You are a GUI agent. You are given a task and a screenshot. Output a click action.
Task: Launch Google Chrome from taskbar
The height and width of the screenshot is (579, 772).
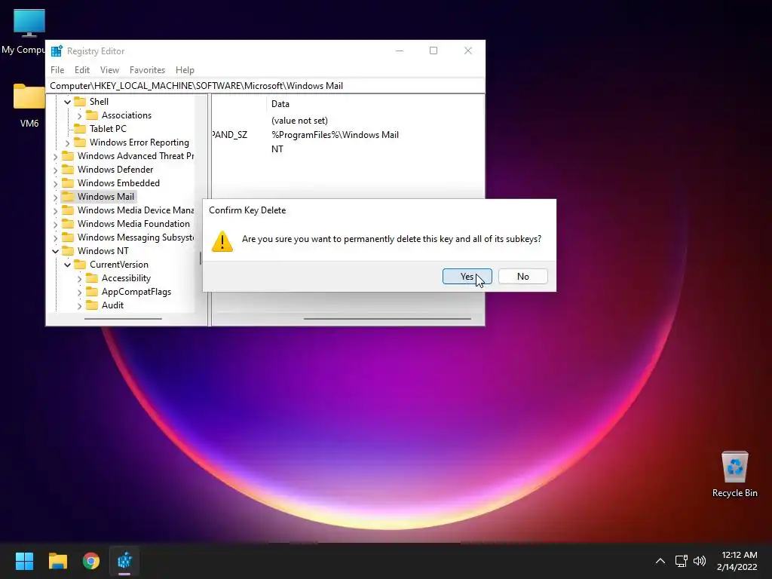tap(91, 561)
